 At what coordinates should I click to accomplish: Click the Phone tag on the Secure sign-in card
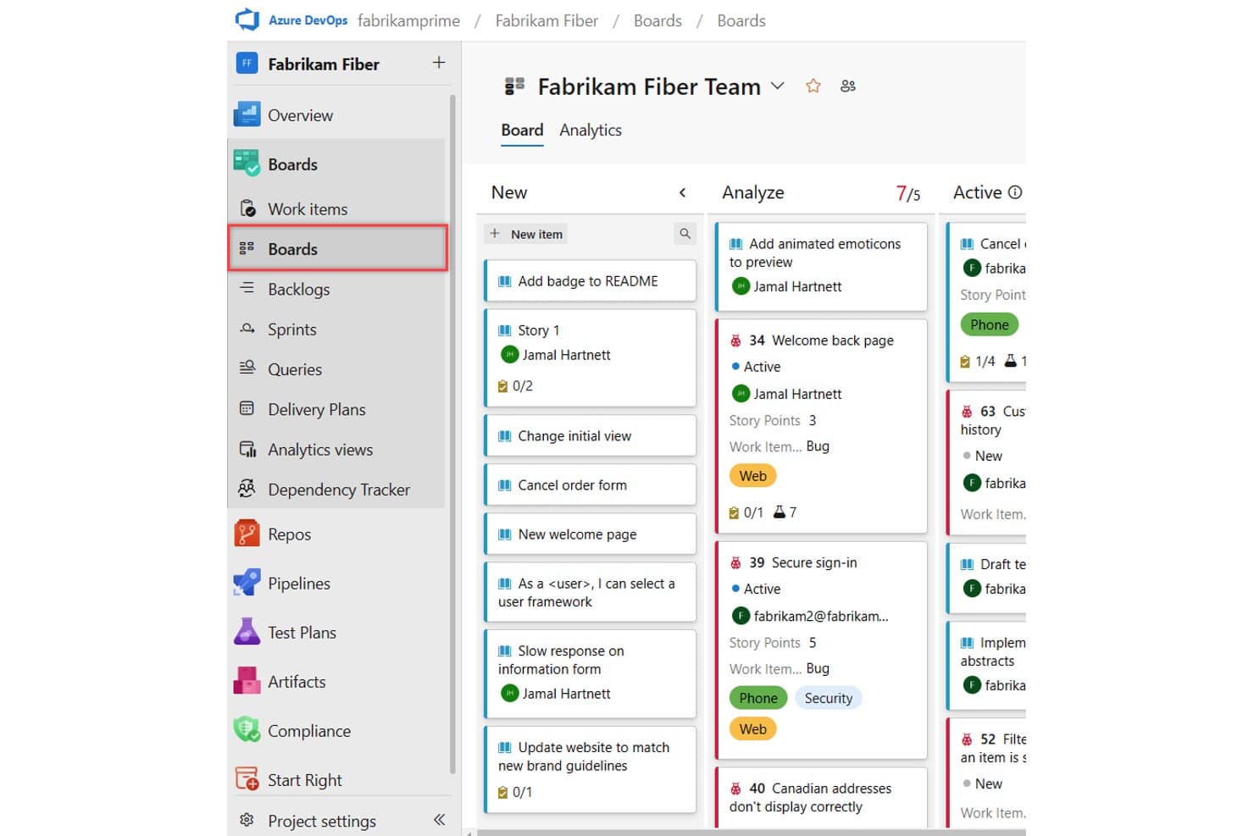pos(758,698)
